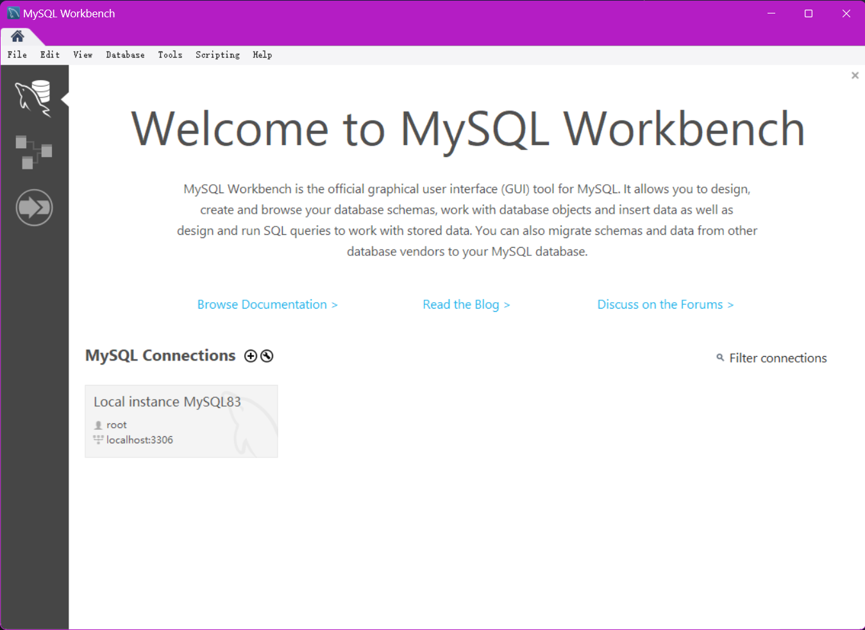
Task: Open the Database menu
Action: pos(125,55)
